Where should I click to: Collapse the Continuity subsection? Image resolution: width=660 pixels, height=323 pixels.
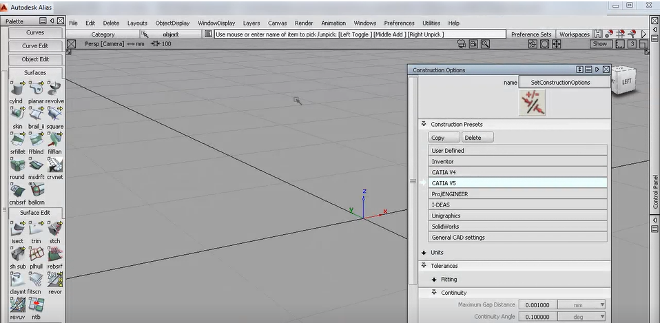(x=434, y=292)
